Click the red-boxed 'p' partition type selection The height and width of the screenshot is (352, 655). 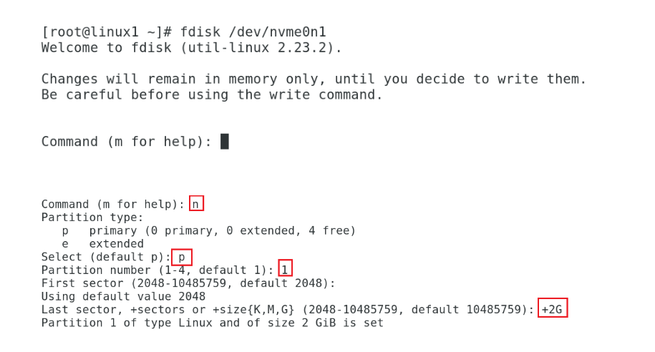tap(182, 258)
